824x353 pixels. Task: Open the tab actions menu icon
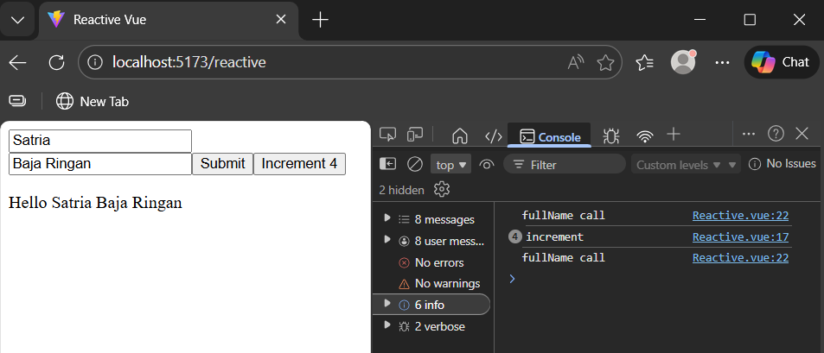click(18, 101)
